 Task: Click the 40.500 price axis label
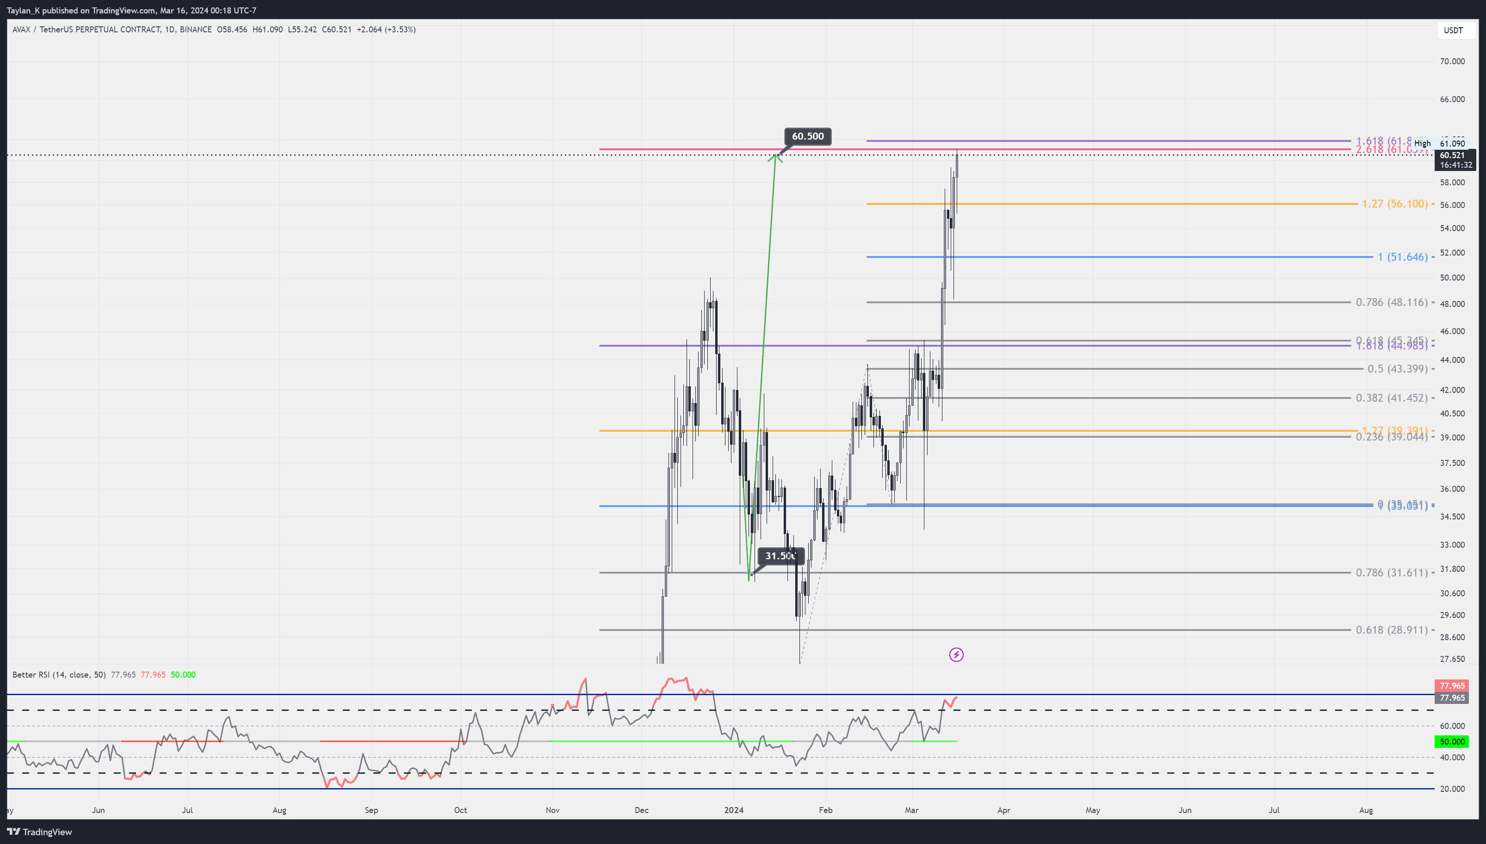(1452, 414)
